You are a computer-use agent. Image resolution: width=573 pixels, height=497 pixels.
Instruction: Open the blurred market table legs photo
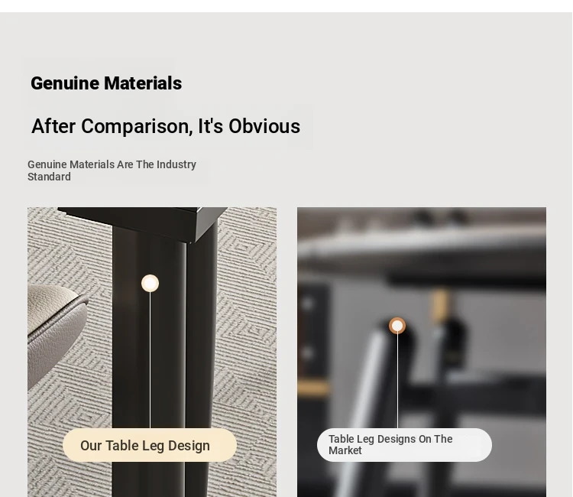click(x=422, y=352)
